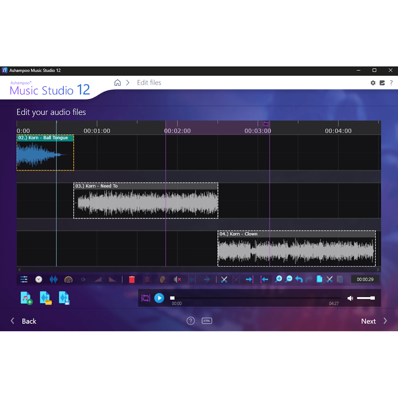Image resolution: width=398 pixels, height=398 pixels.
Task: Open the circled question mark help
Action: coord(191,321)
